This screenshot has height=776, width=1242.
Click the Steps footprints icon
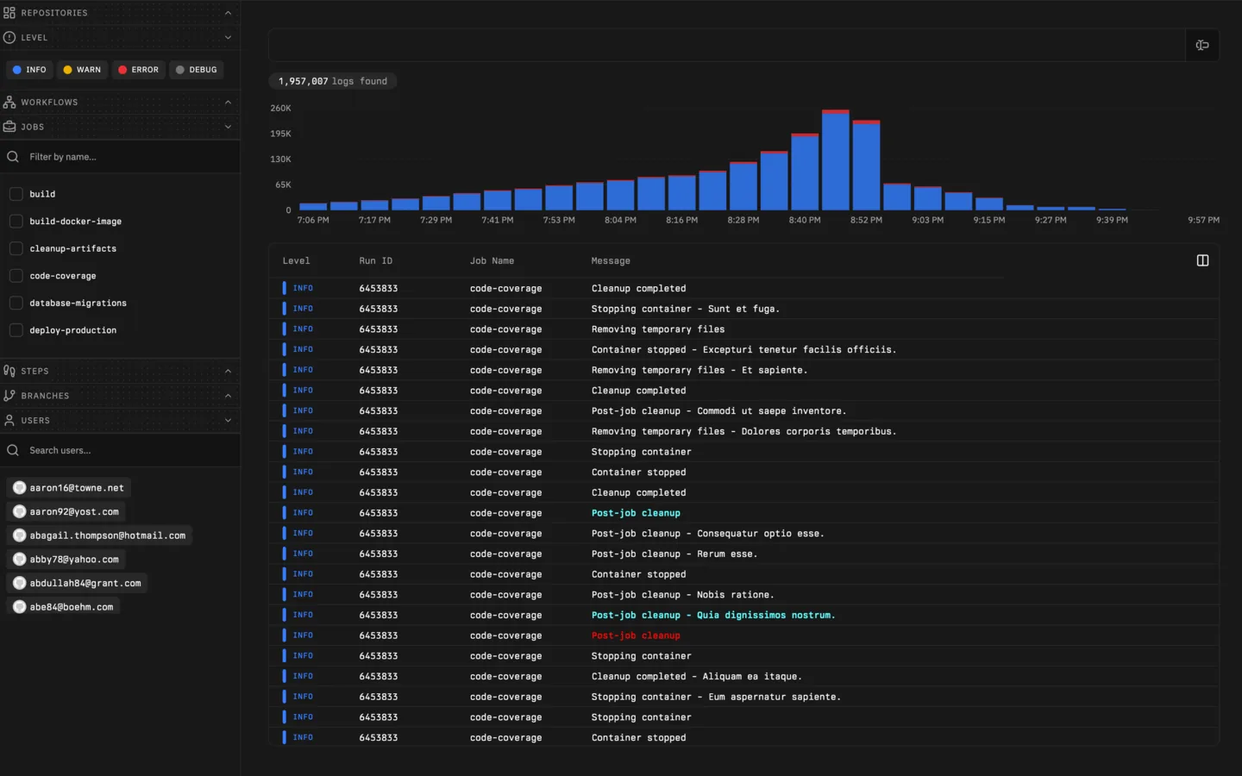click(9, 371)
